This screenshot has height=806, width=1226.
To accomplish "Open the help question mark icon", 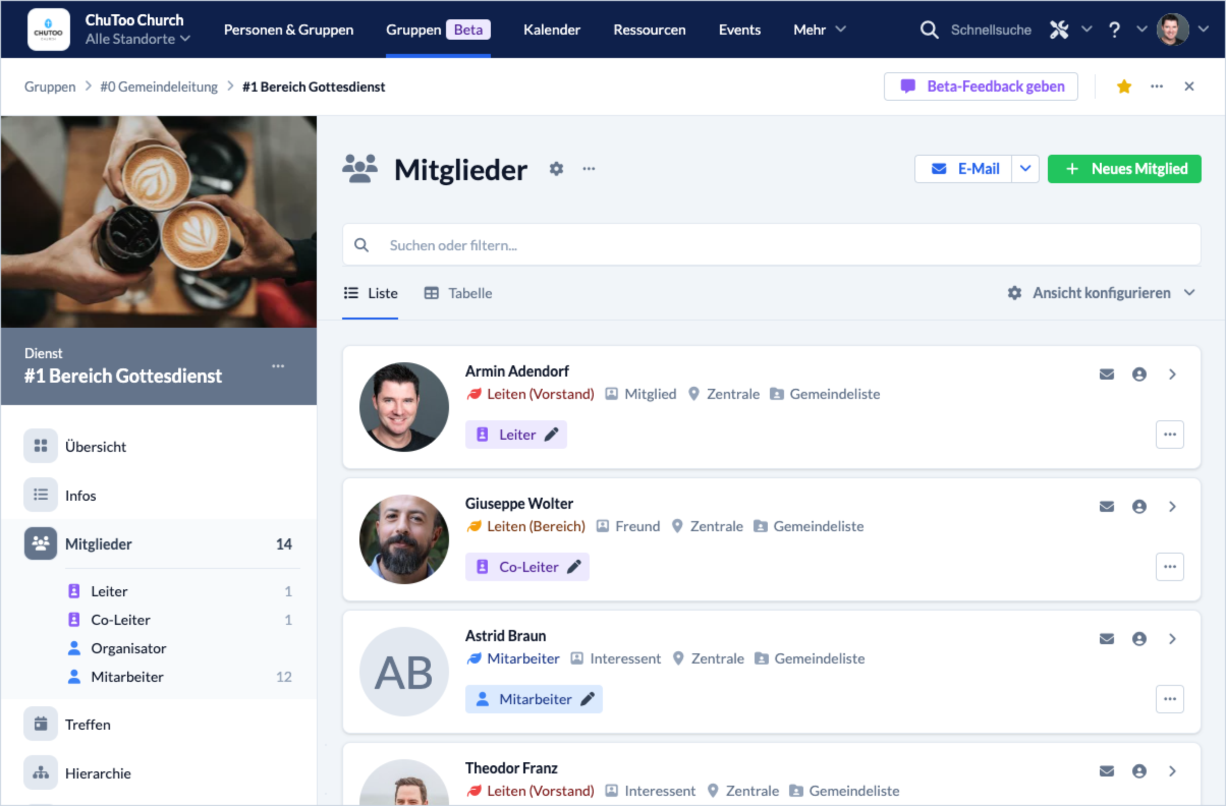I will tap(1114, 30).
